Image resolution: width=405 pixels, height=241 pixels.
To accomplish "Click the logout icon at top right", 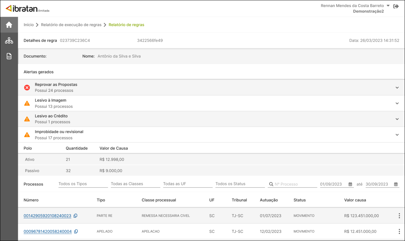I will 396,6.
